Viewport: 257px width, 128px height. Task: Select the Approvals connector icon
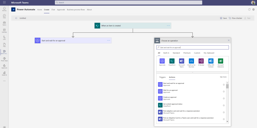click(x=162, y=61)
